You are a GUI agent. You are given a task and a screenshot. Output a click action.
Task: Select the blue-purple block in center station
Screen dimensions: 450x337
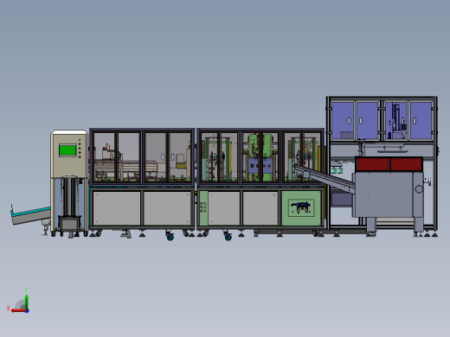click(x=260, y=166)
